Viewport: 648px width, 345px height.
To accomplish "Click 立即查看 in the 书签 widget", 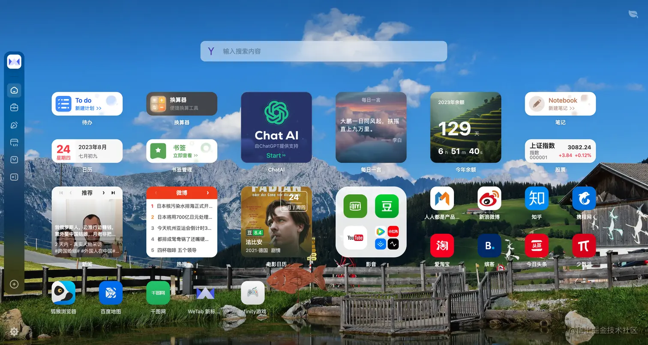I will (186, 155).
